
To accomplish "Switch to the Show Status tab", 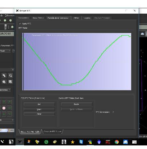I will coord(38,18).
